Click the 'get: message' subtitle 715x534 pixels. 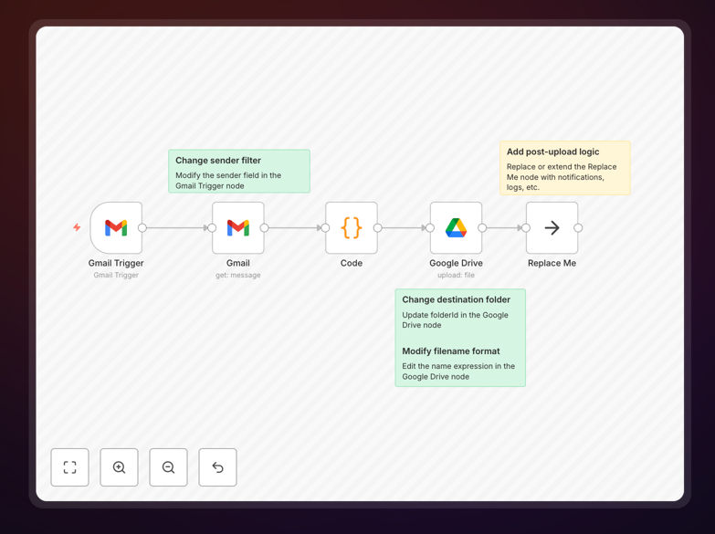point(238,275)
